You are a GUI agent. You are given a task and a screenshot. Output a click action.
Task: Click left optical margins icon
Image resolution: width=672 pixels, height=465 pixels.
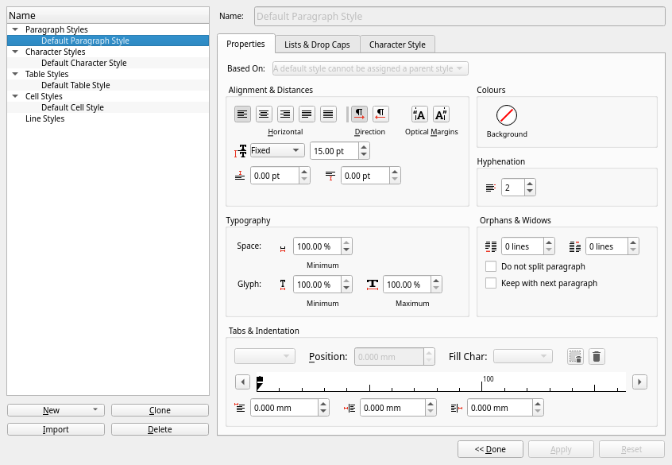pos(419,114)
